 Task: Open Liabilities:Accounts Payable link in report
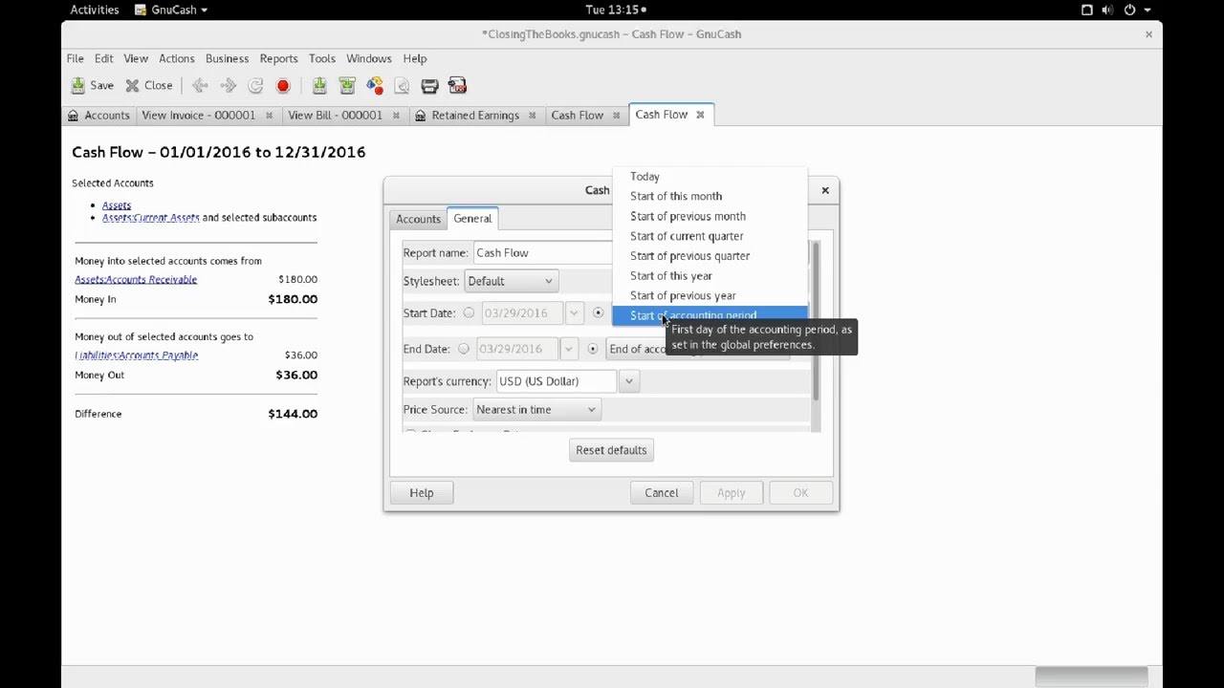[x=137, y=355]
